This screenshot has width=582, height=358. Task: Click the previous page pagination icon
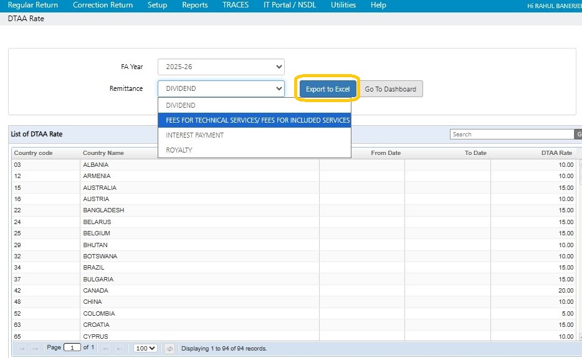pyautogui.click(x=35, y=349)
